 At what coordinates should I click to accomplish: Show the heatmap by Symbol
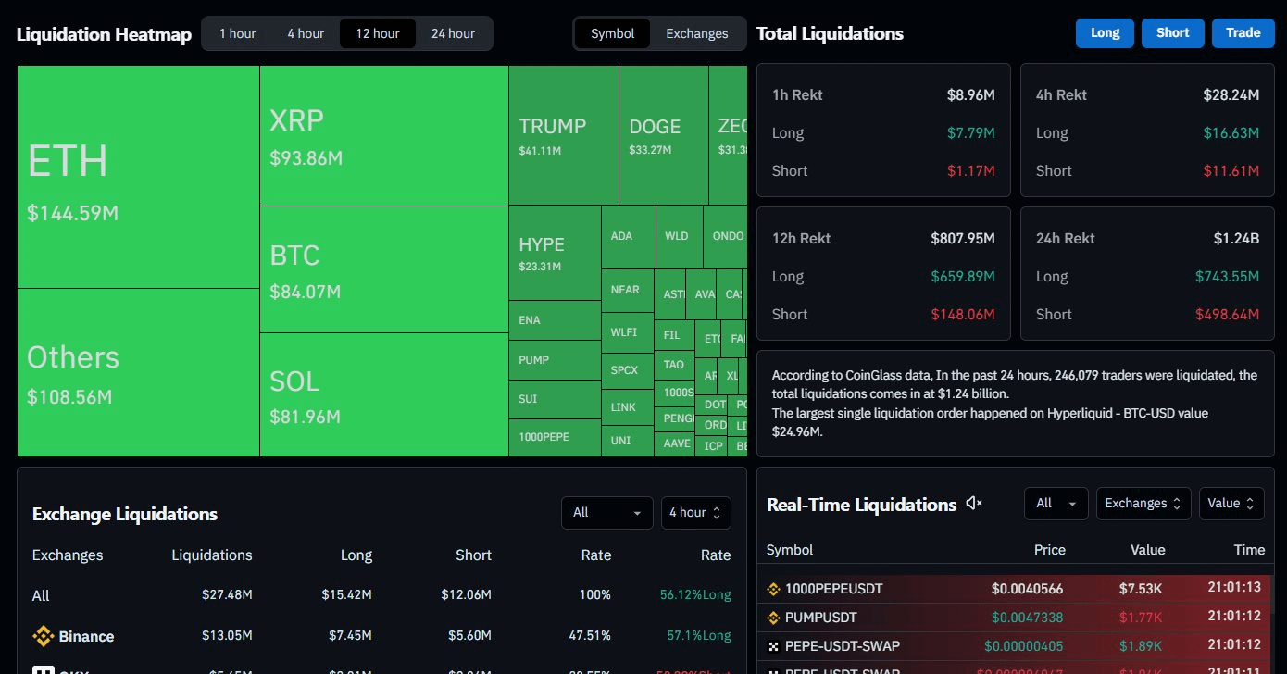(613, 33)
